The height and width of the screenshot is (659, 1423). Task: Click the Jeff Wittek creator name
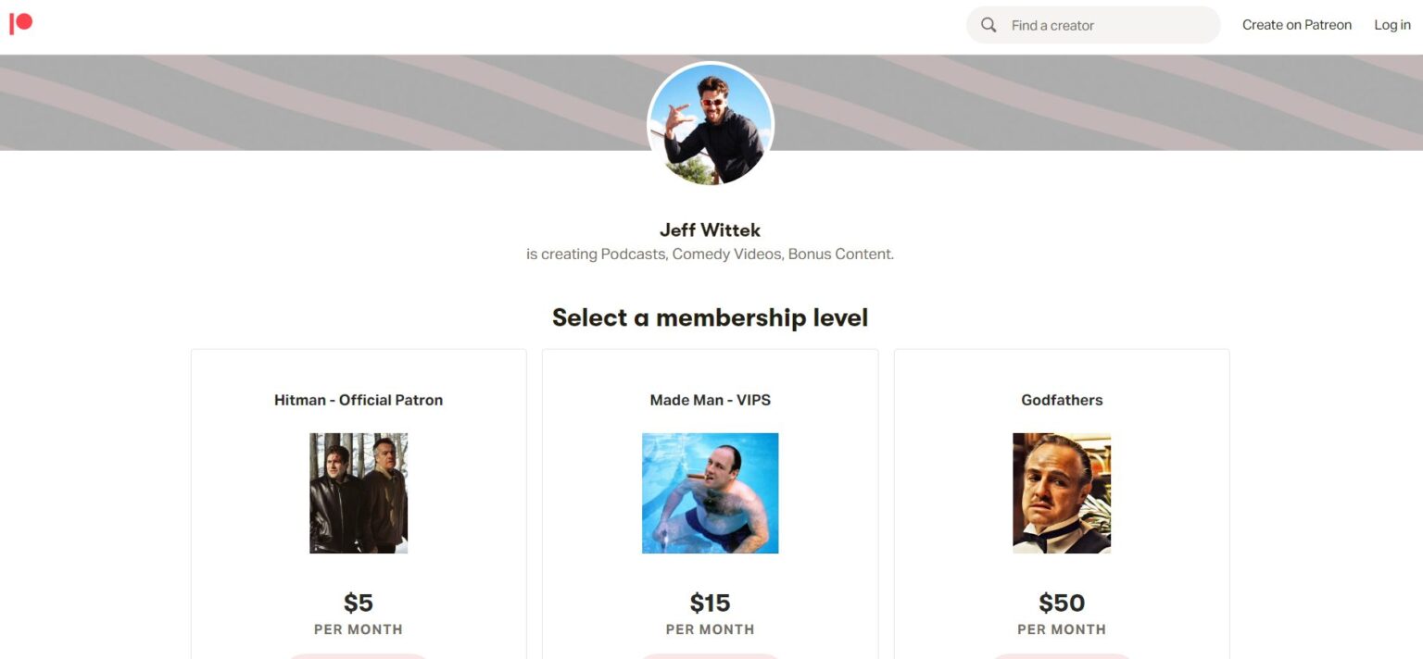tap(711, 230)
